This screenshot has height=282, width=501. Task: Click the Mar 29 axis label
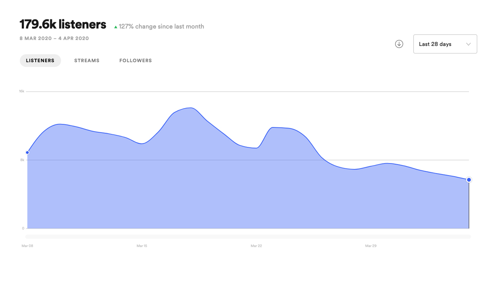(x=371, y=246)
